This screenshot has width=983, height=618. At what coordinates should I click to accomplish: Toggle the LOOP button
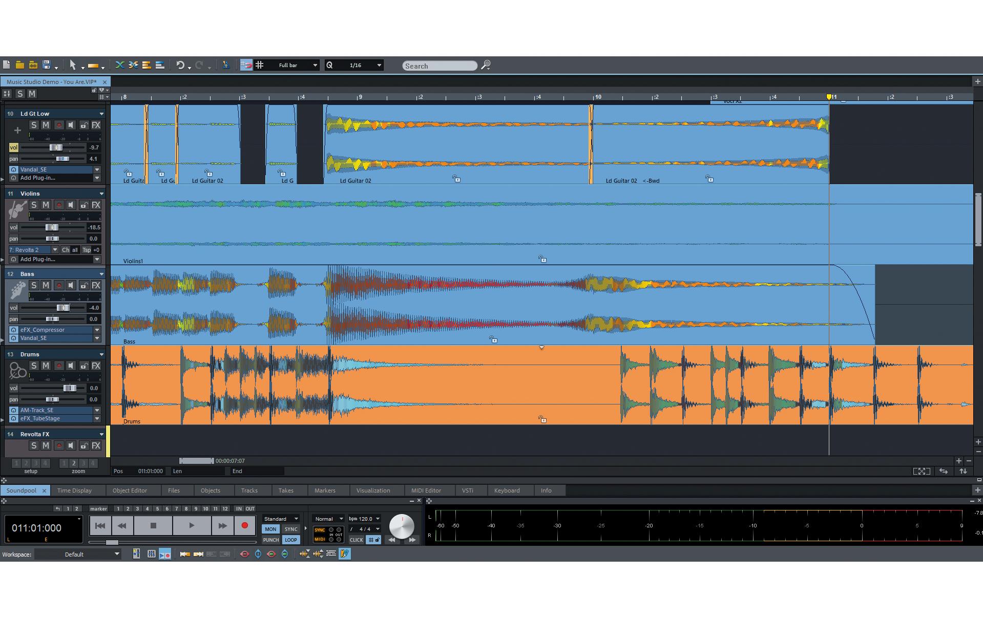pyautogui.click(x=290, y=540)
